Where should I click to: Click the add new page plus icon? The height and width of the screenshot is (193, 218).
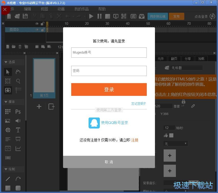(39, 107)
